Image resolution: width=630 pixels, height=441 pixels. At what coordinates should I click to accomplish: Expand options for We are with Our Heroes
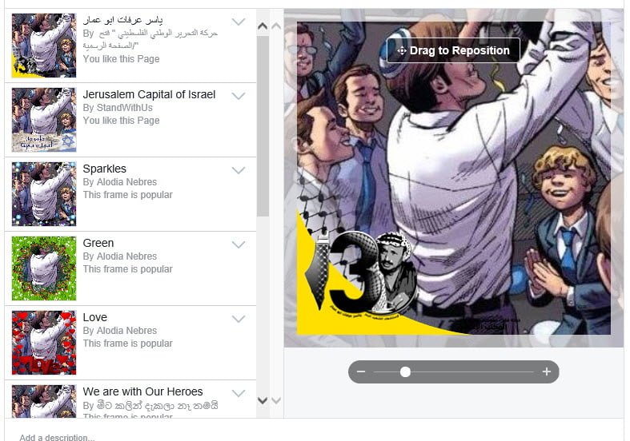pyautogui.click(x=239, y=393)
